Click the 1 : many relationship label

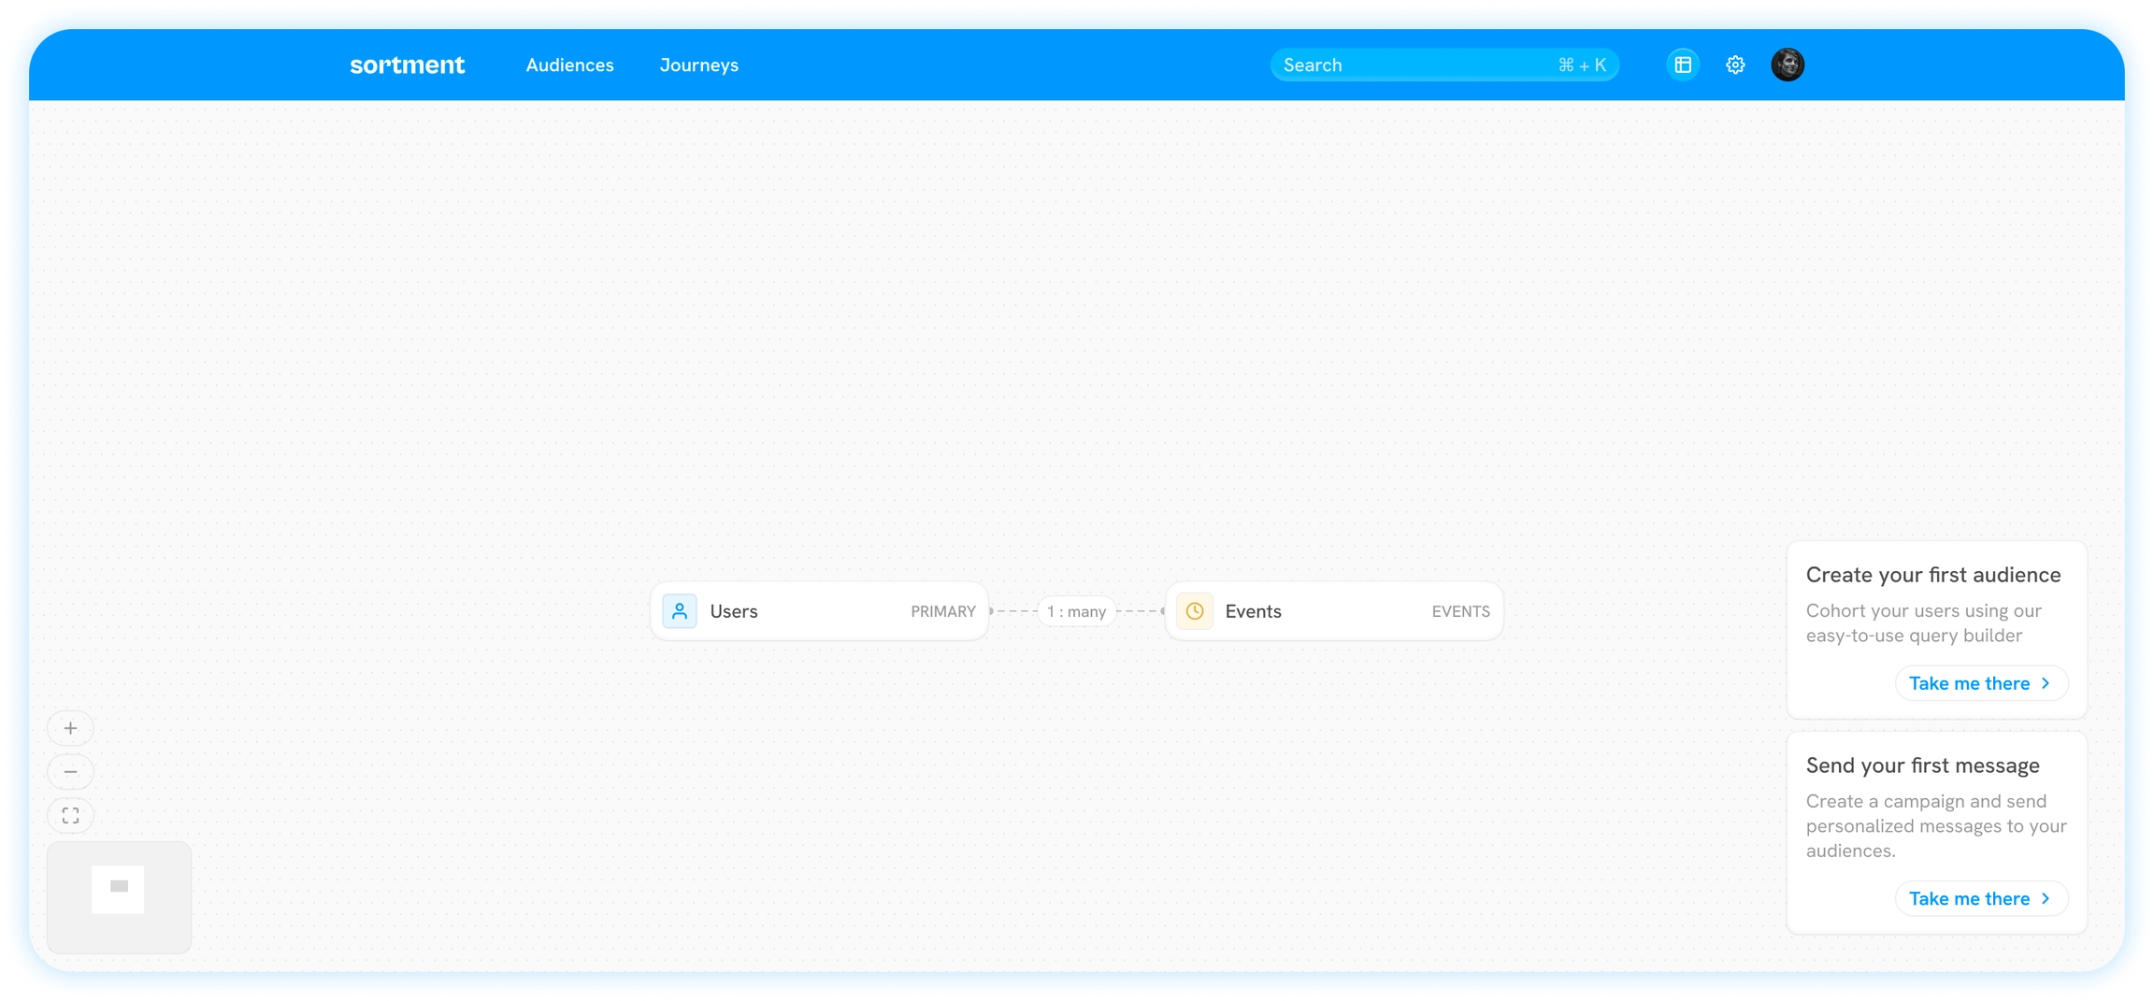pos(1076,611)
